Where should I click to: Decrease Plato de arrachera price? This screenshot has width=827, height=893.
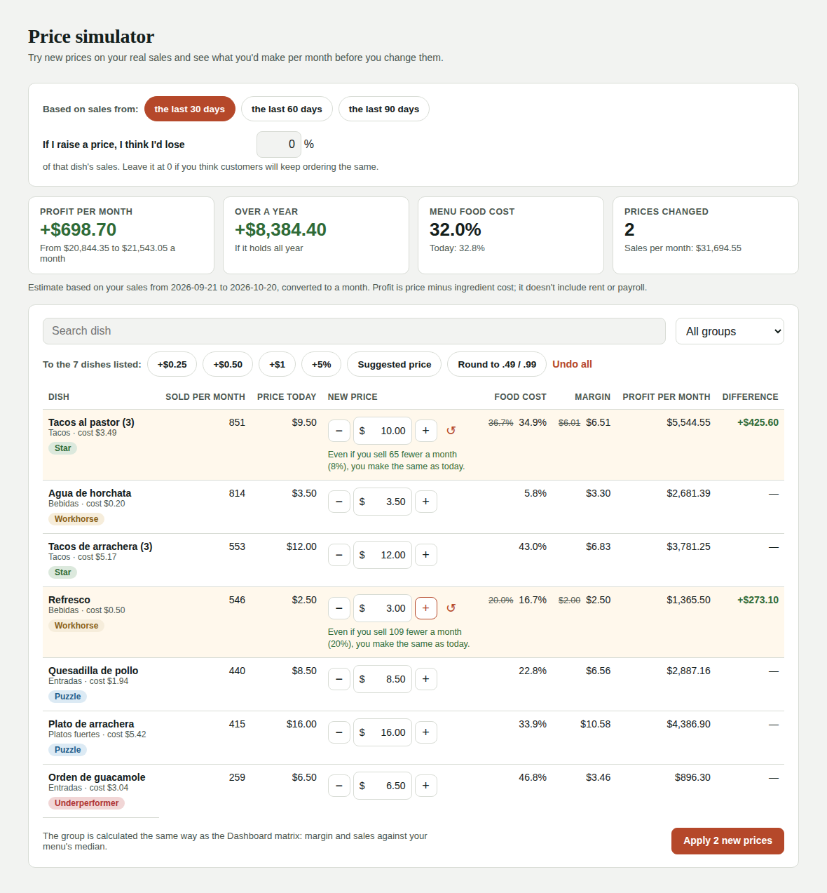[339, 732]
